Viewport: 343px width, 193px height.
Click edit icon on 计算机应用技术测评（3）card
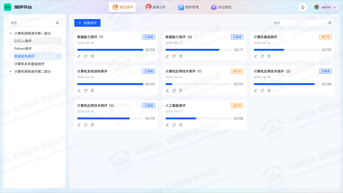point(79,125)
